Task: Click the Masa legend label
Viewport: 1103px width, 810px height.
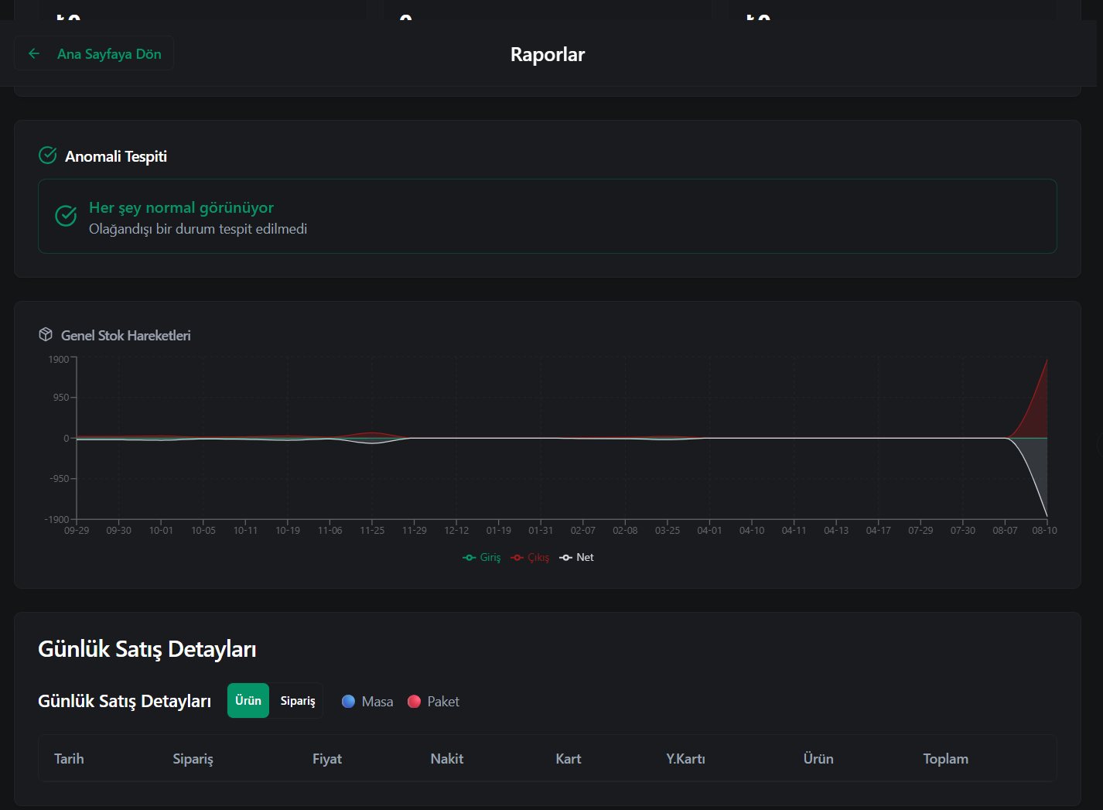Action: pyautogui.click(x=377, y=701)
